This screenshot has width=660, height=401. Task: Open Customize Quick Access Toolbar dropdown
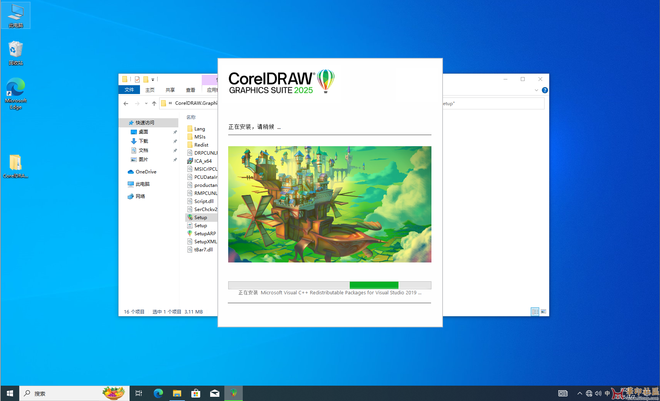tap(153, 79)
